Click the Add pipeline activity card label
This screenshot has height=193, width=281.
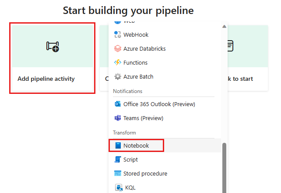pyautogui.click(x=46, y=79)
